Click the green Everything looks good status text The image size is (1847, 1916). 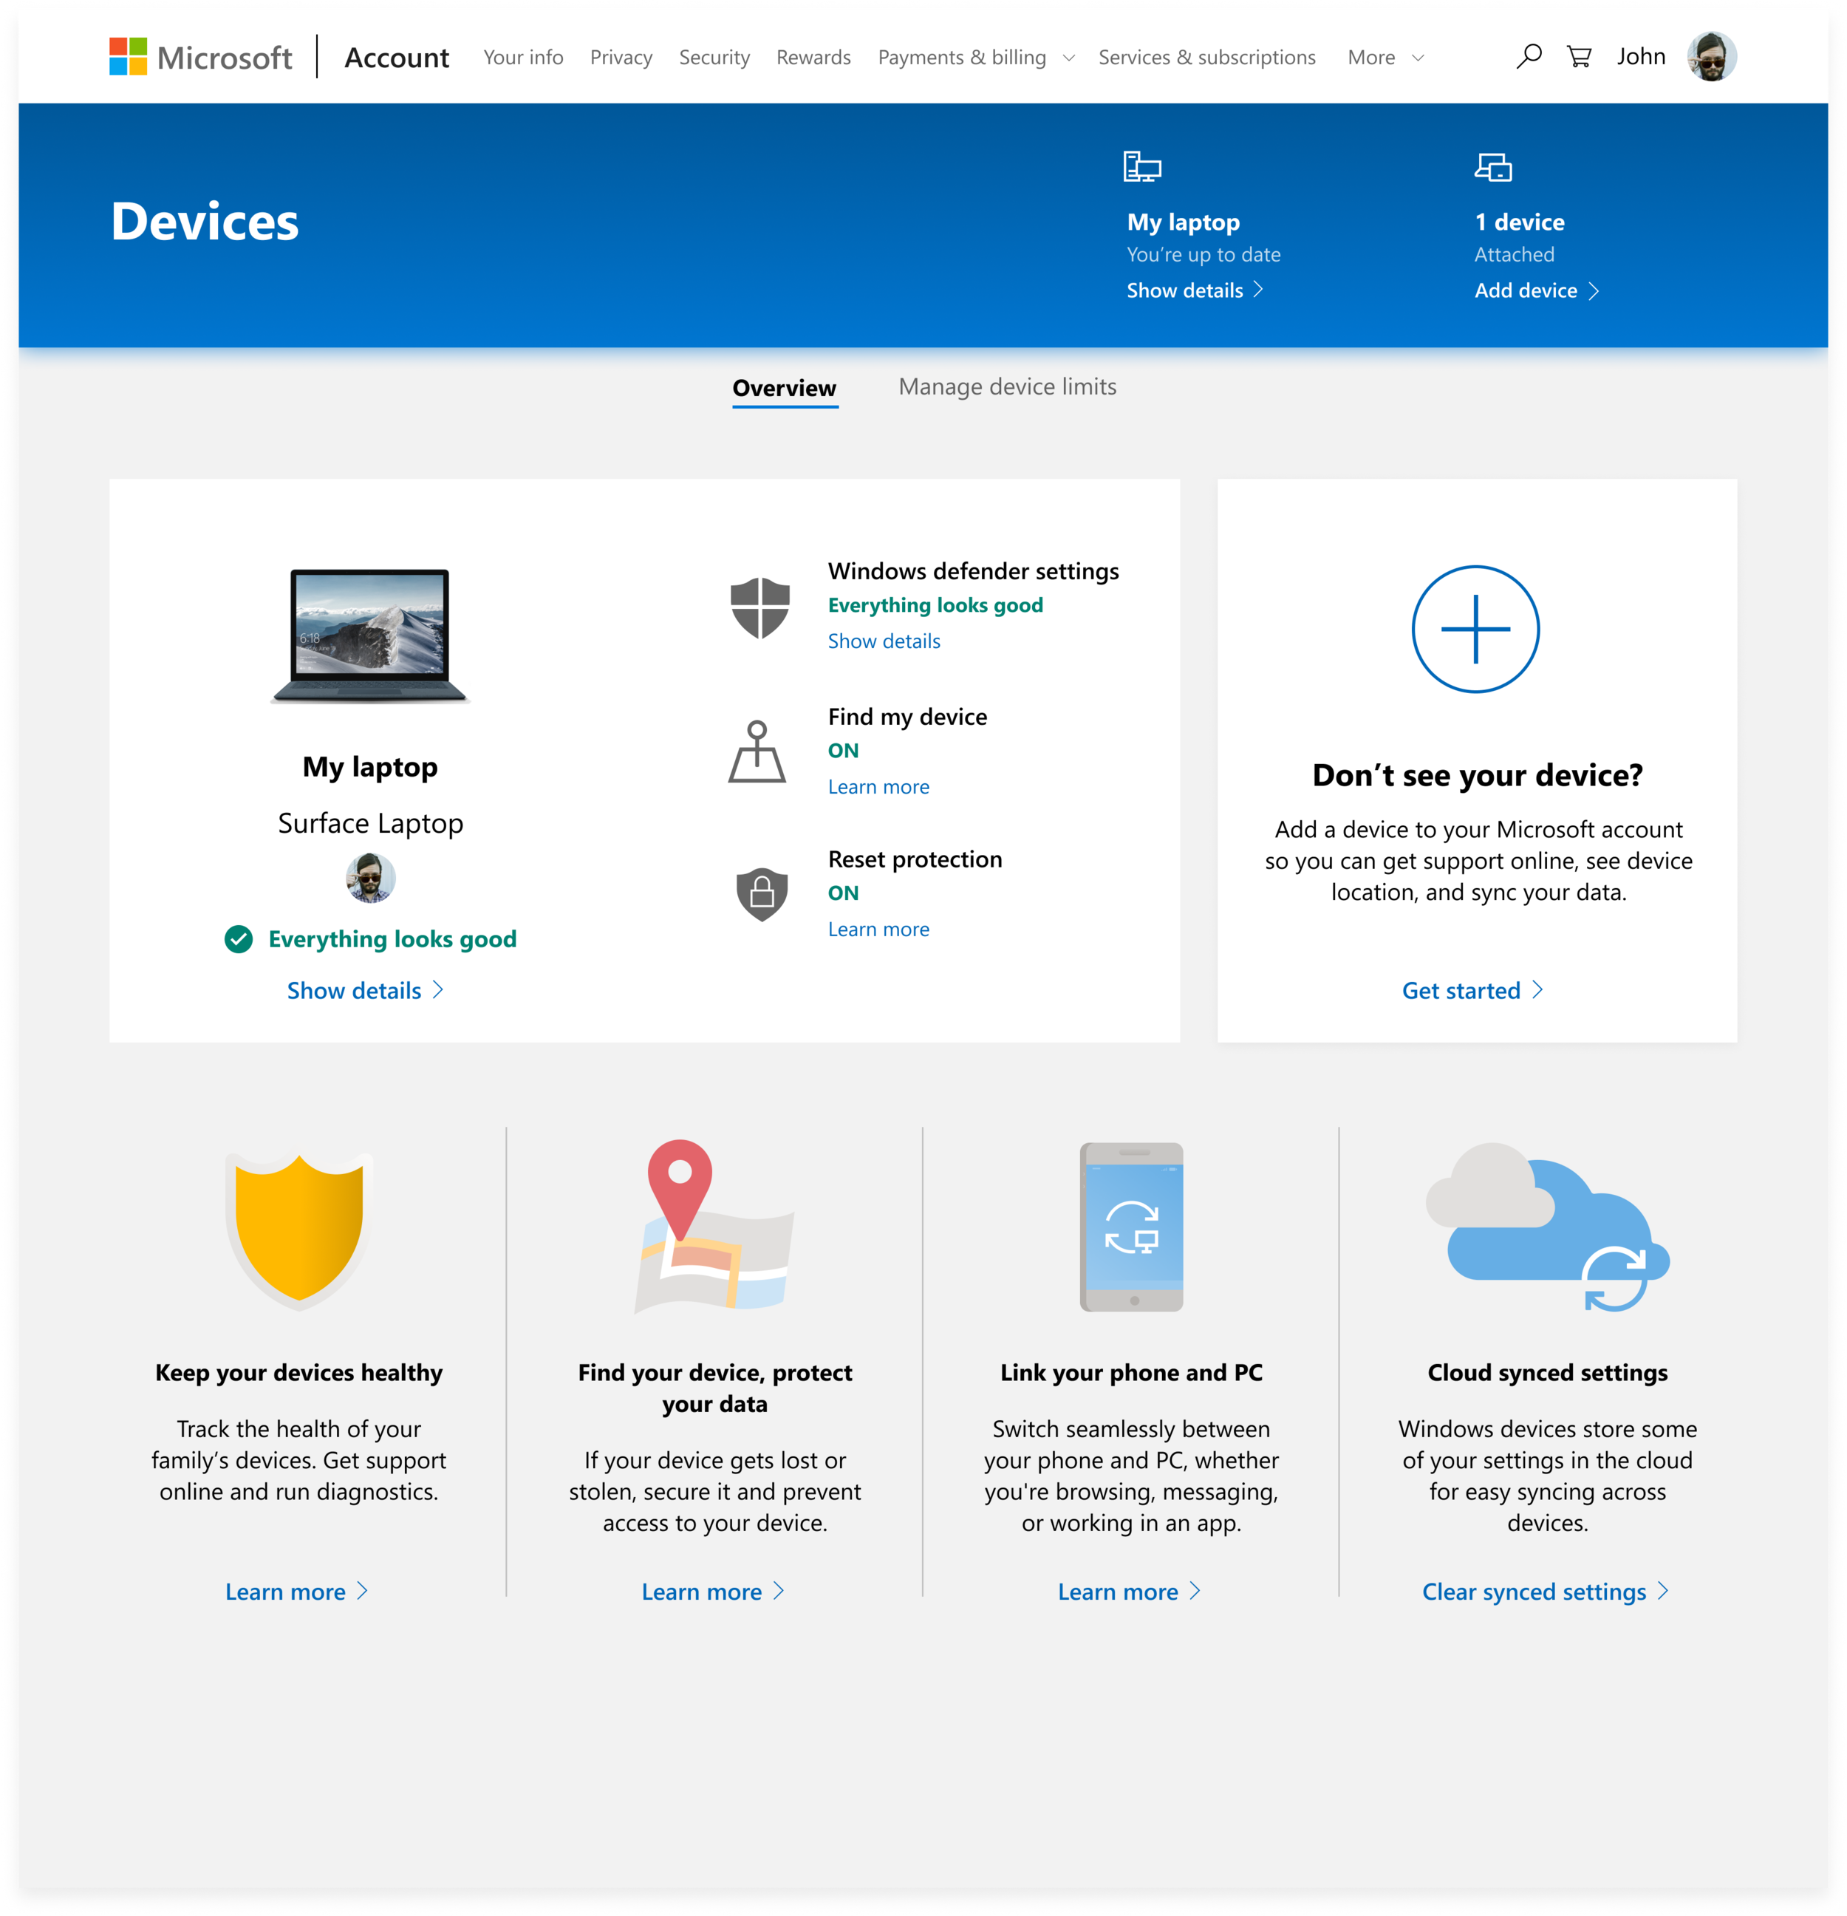(392, 939)
